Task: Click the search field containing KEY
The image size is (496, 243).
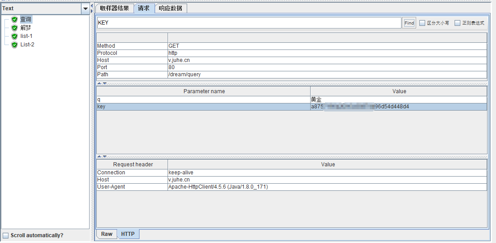Action: pyautogui.click(x=249, y=23)
